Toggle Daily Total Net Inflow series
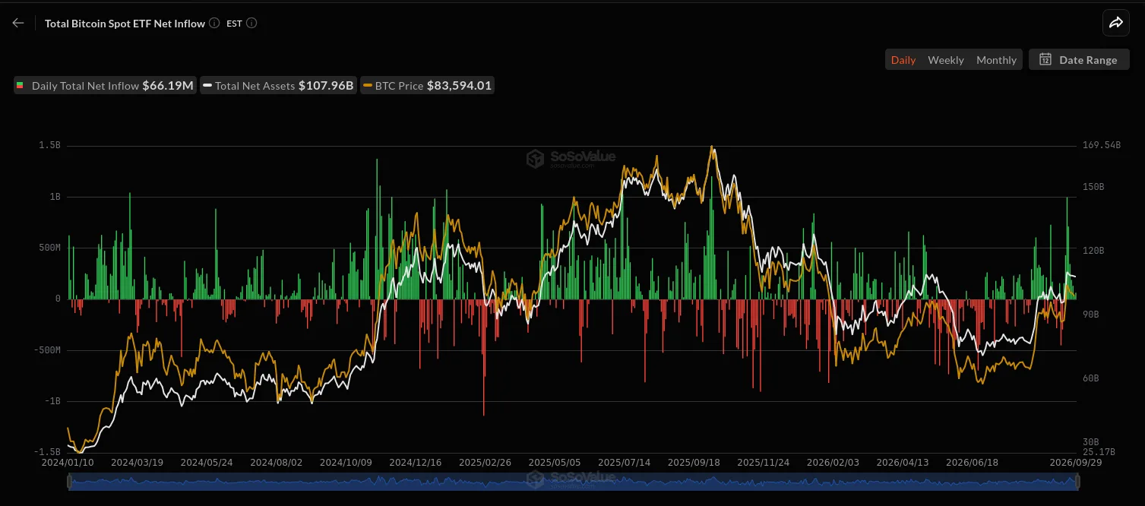The image size is (1145, 506). [105, 86]
